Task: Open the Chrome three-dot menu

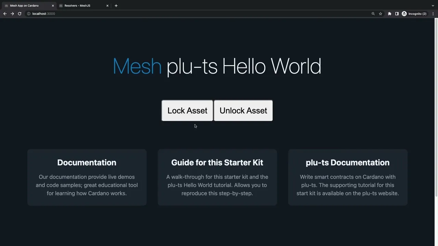Action: click(433, 14)
